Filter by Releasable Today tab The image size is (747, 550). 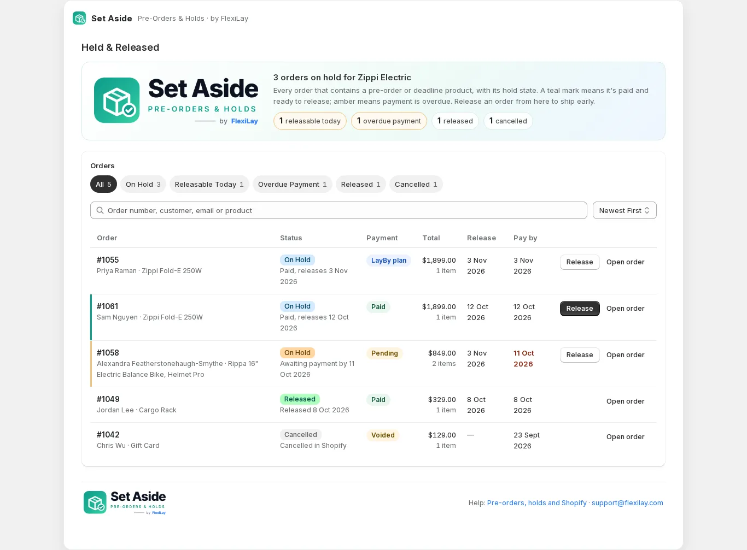[209, 184]
